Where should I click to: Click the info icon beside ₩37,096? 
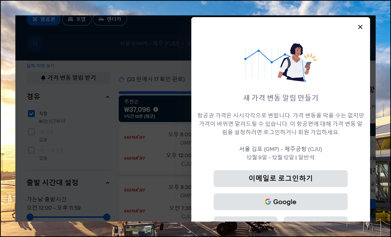(x=156, y=109)
